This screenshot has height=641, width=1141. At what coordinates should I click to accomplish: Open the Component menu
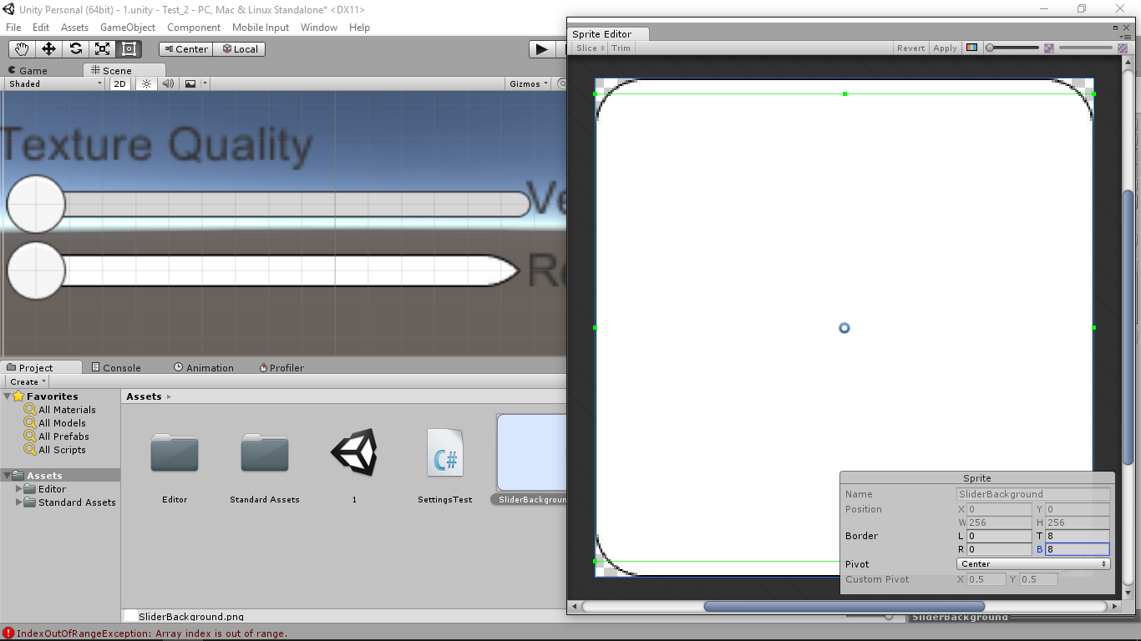(x=194, y=28)
